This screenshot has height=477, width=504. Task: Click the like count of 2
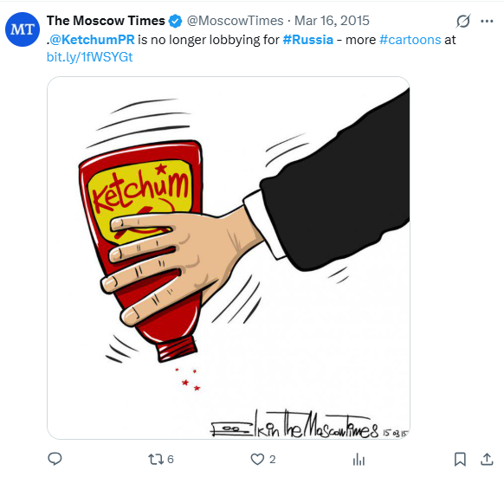pos(272,460)
